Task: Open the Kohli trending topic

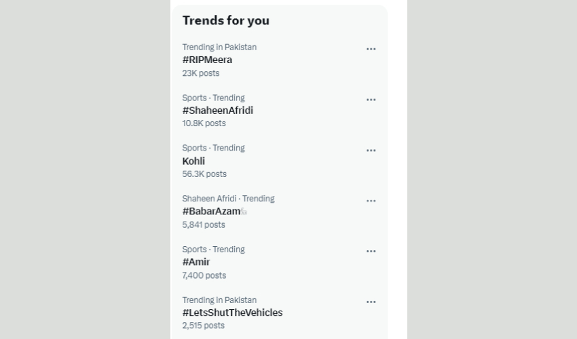Action: [193, 161]
